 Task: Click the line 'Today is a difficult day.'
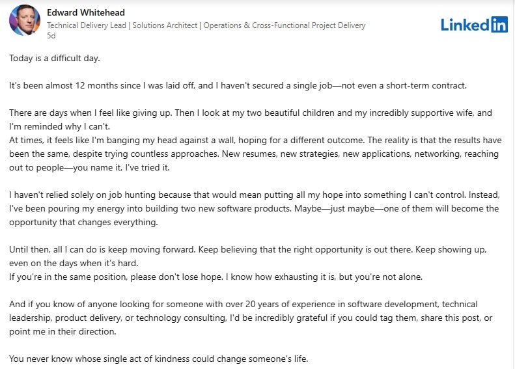click(x=55, y=58)
